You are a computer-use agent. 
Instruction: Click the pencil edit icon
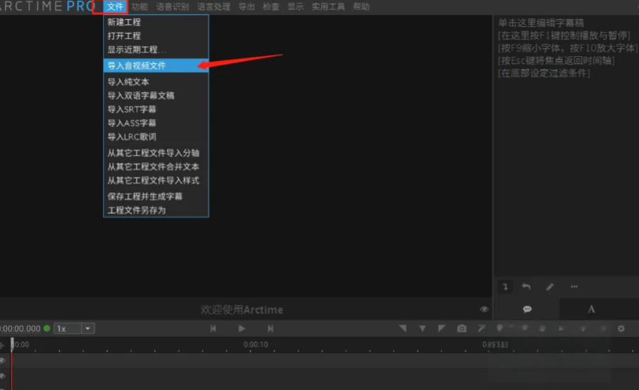[549, 287]
